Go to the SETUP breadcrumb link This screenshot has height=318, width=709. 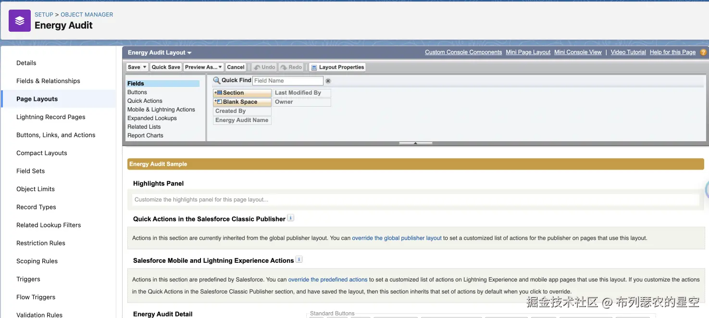tap(44, 14)
